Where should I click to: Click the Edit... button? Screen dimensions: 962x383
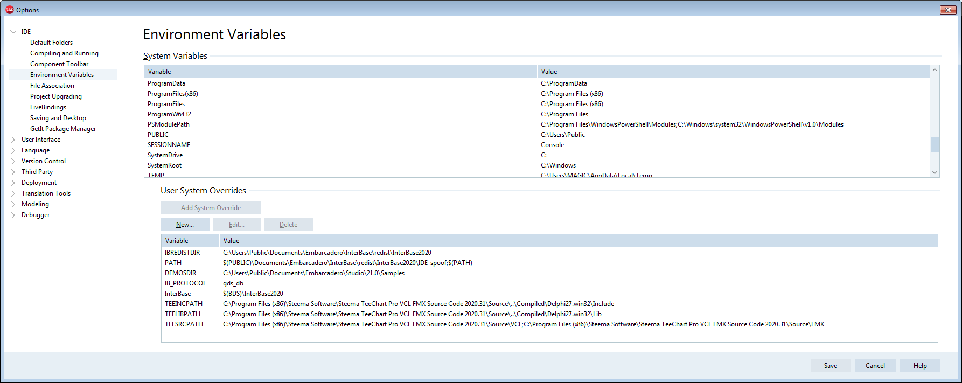pos(237,225)
